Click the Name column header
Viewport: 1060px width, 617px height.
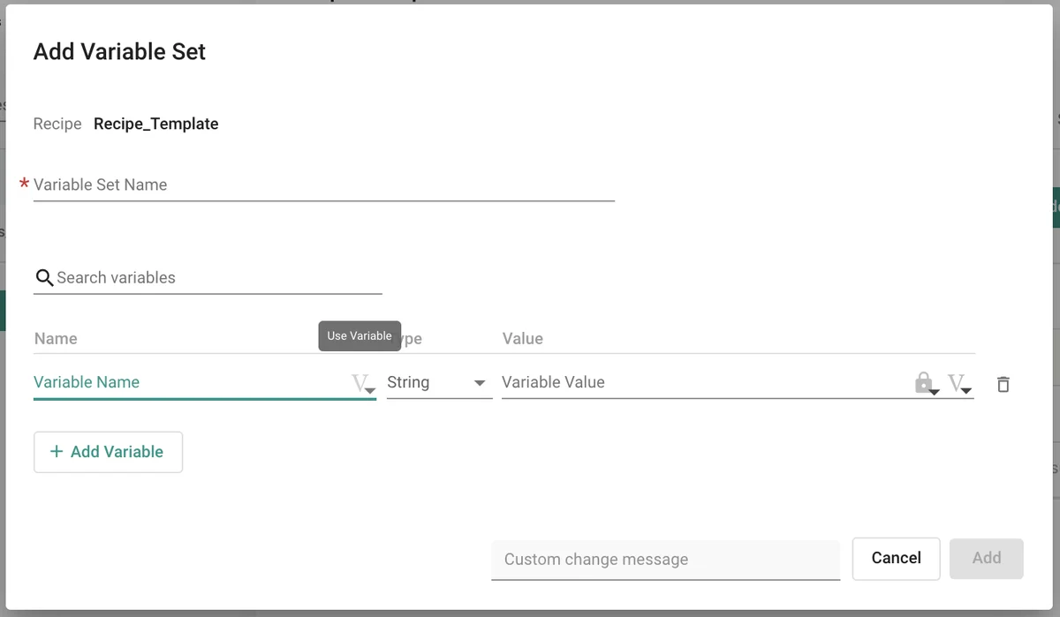[x=56, y=339]
